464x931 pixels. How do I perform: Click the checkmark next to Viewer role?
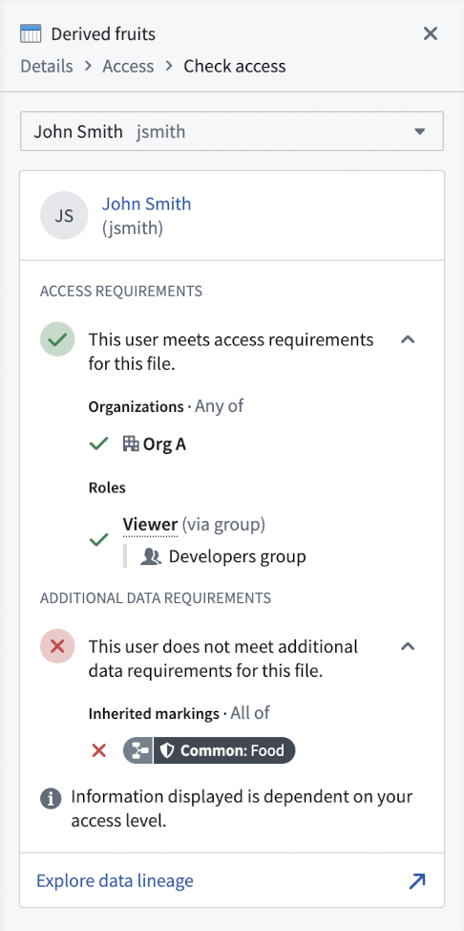(x=98, y=540)
